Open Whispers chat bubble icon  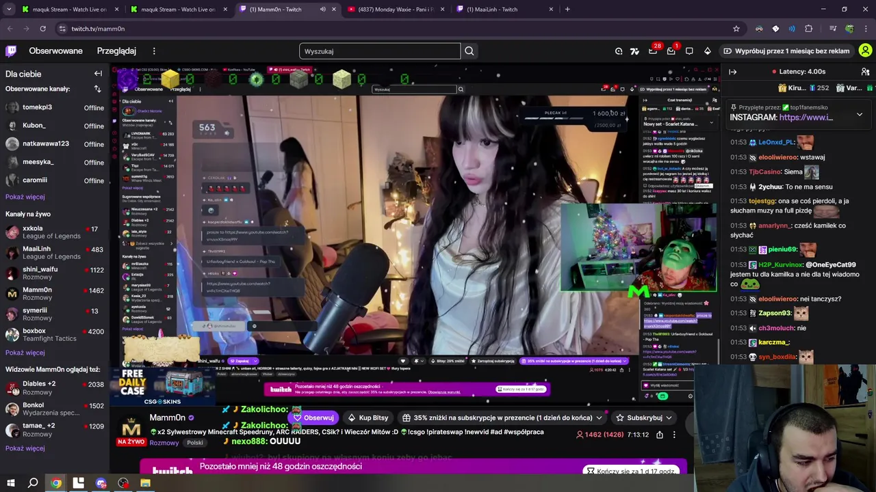point(689,51)
